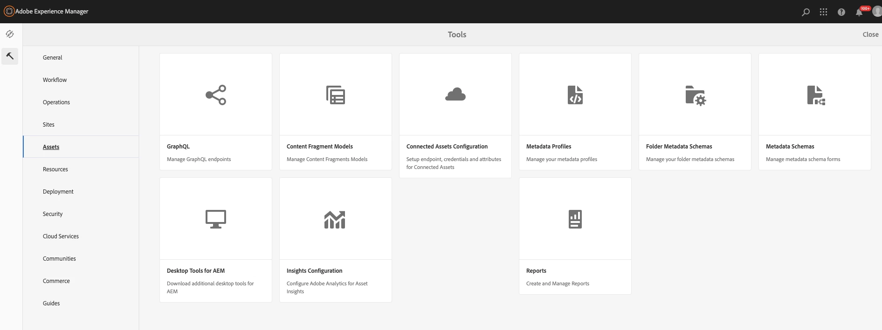Click 'Manage GraphQL endpoints' description

(199, 159)
